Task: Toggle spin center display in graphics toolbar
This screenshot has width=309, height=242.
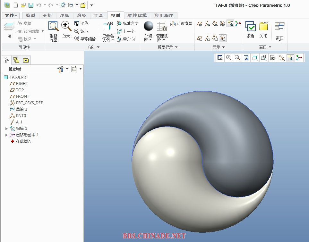Action: click(299, 58)
